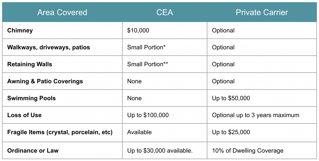
Task: Click Optional up to 3 years maximum
Action: click(255, 115)
